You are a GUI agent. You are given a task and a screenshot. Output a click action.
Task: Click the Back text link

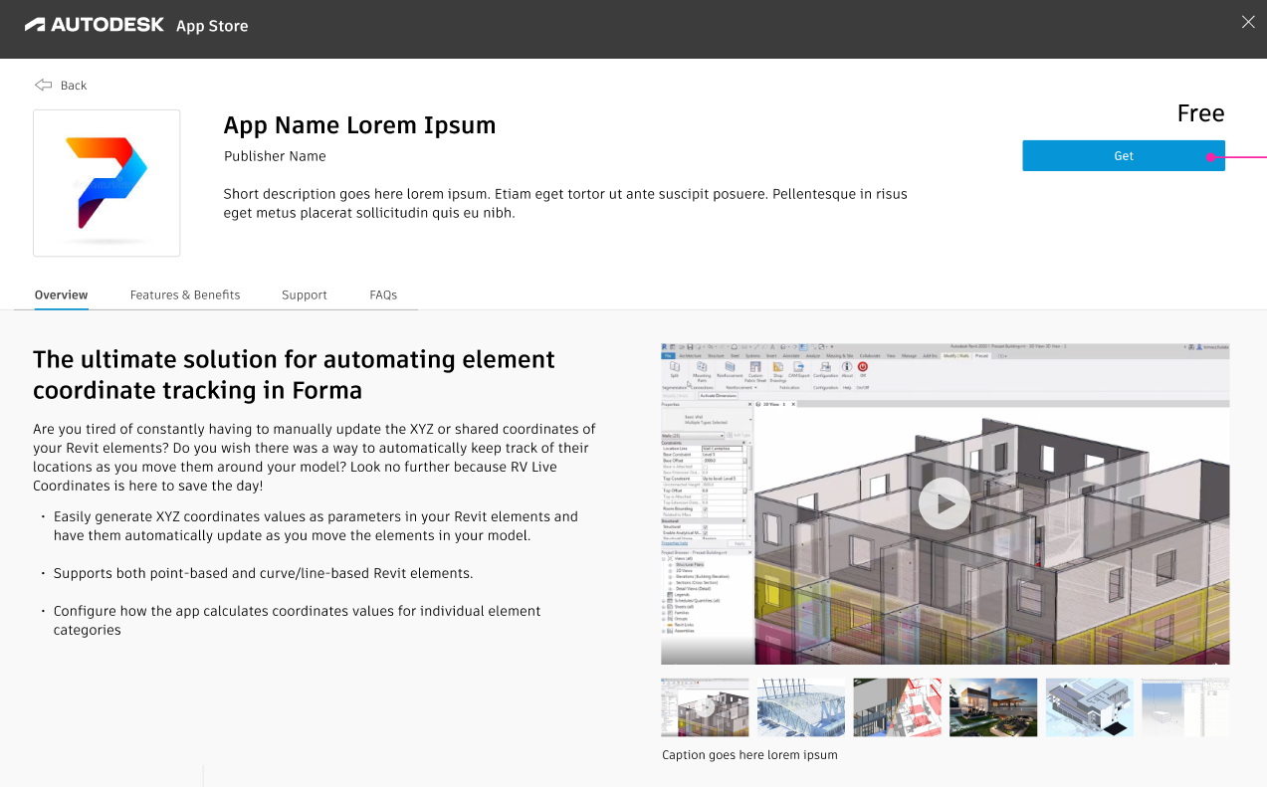pyautogui.click(x=74, y=86)
